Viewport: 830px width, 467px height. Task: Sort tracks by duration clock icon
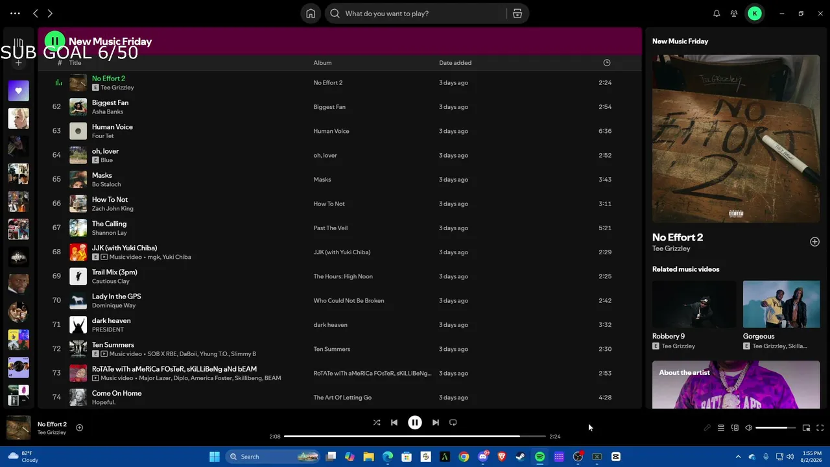(607, 63)
